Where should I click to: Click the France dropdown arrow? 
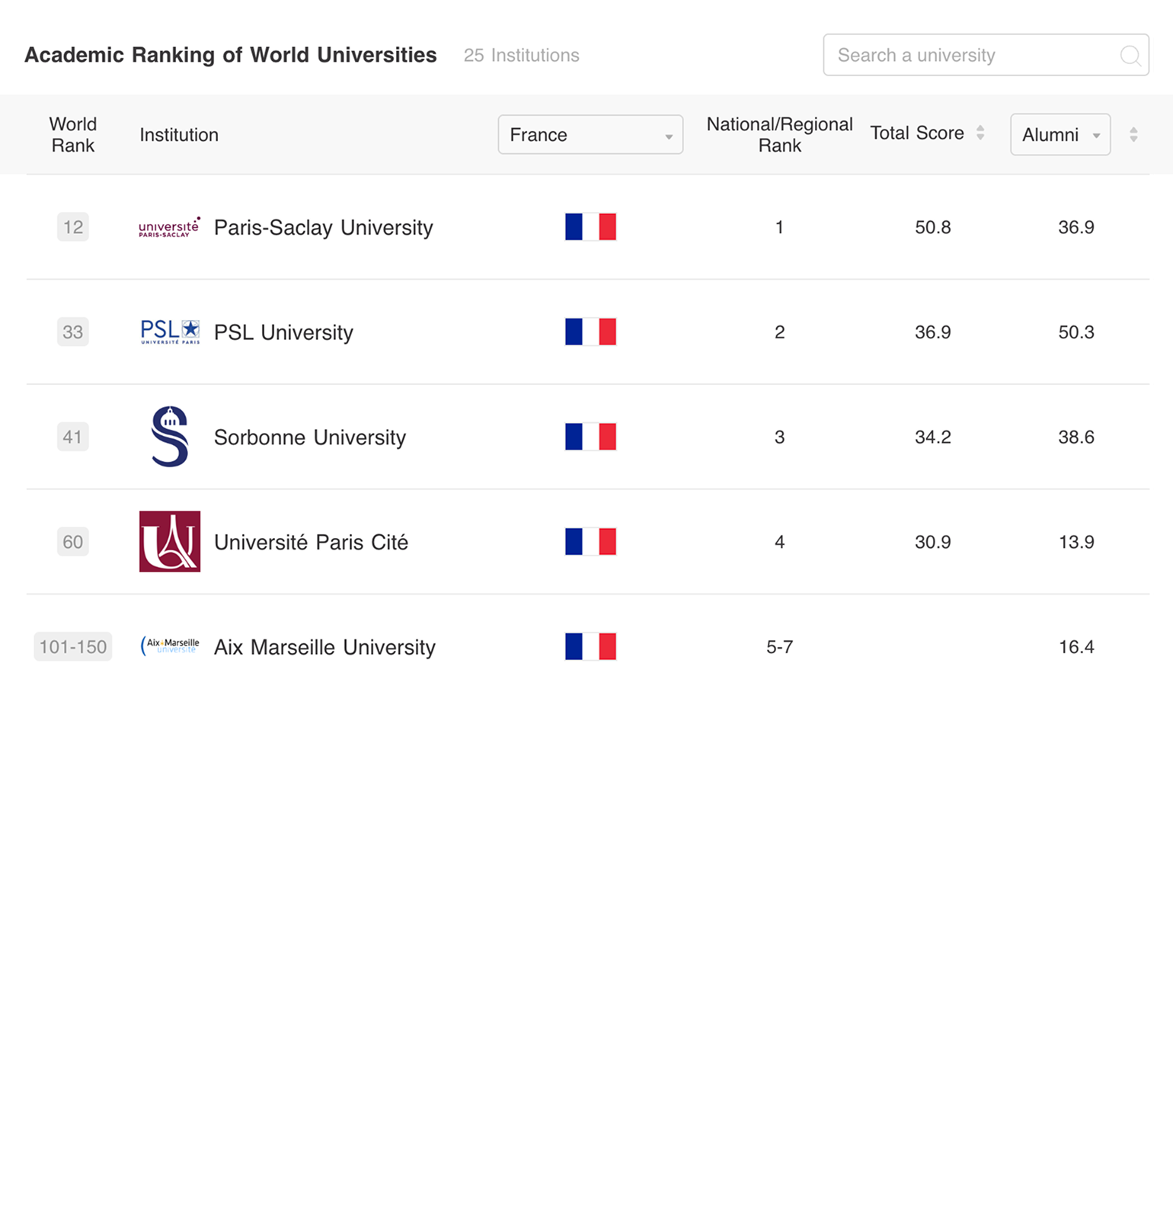tap(669, 137)
